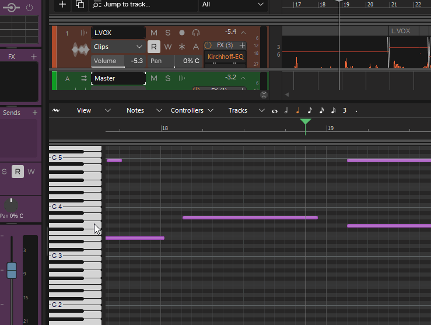This screenshot has height=325, width=431.
Task: Open the Controllers menu
Action: coord(187,110)
